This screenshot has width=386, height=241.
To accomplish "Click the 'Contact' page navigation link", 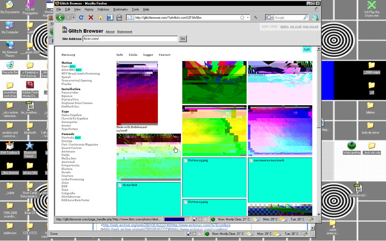I will point(165,55).
